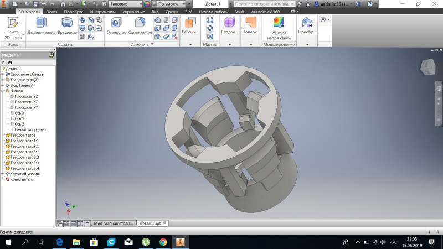Open the appearance color wheel icon

(x=147, y=4)
